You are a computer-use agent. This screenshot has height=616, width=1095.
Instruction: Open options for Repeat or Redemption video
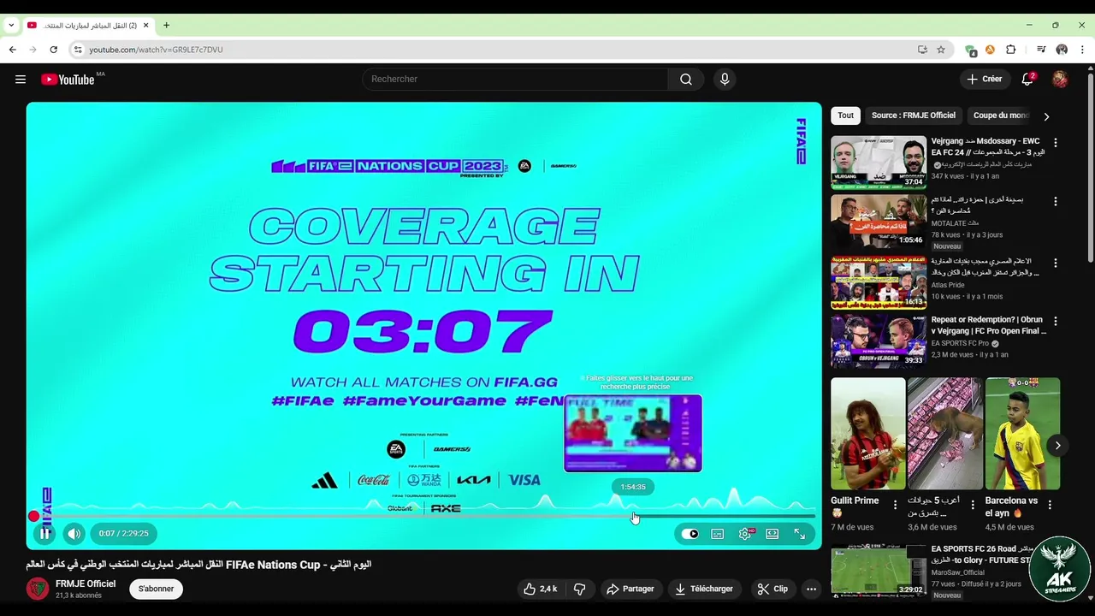pos(1055,322)
